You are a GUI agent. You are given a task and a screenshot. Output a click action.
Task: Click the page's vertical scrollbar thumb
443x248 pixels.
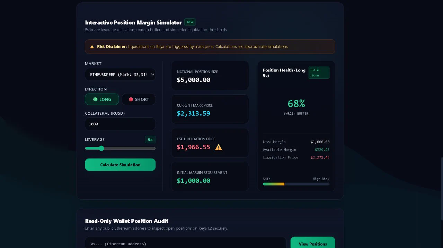pyautogui.click(x=442, y=188)
